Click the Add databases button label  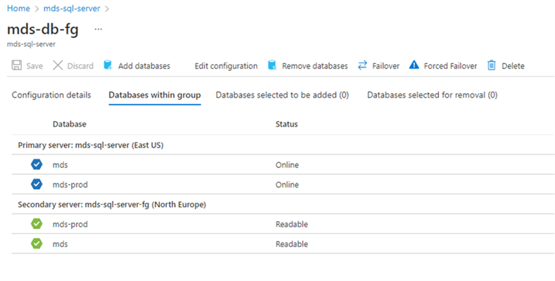click(x=144, y=66)
